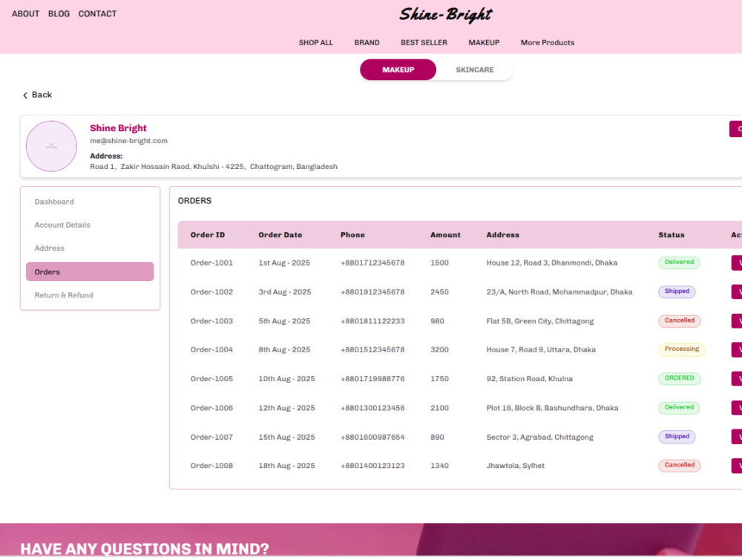Viewport: 742px width, 557px height.
Task: Click the Shine-Bright logo
Action: 445,14
